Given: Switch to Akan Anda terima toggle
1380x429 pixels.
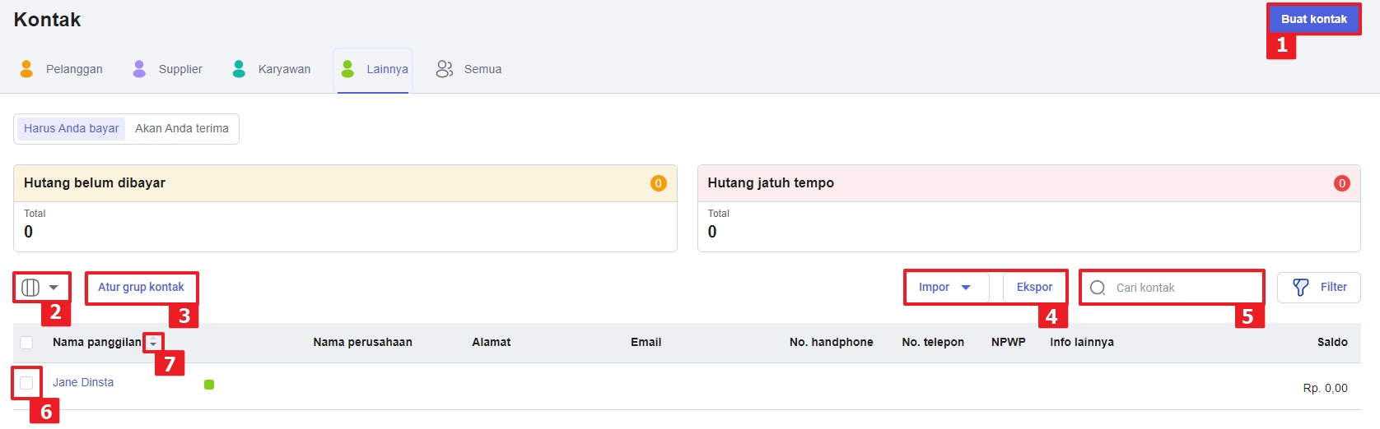Looking at the screenshot, I should point(182,129).
